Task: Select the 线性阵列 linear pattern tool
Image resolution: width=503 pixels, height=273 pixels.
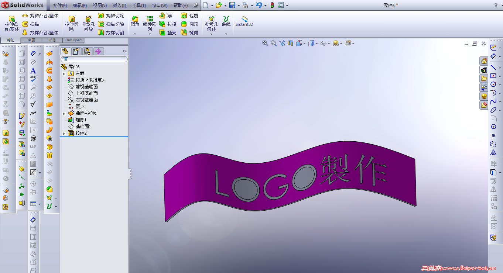Action: 150,23
